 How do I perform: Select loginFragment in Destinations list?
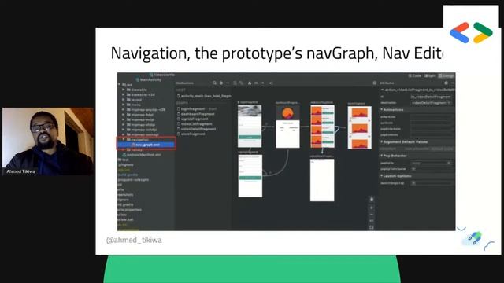click(197, 109)
